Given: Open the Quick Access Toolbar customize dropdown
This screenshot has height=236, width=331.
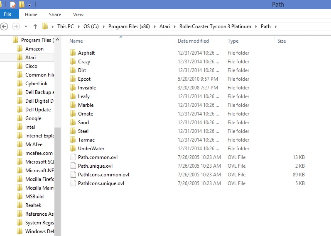Looking at the screenshot, I should tap(30, 5).
